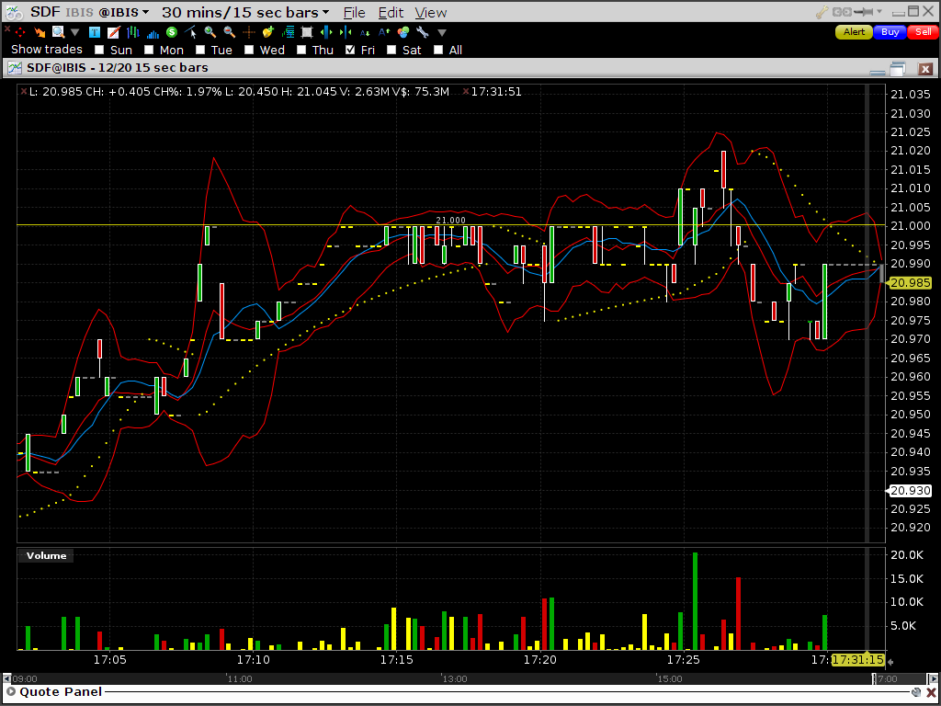Click the Volume panel label
The height and width of the screenshot is (706, 941).
(46, 556)
